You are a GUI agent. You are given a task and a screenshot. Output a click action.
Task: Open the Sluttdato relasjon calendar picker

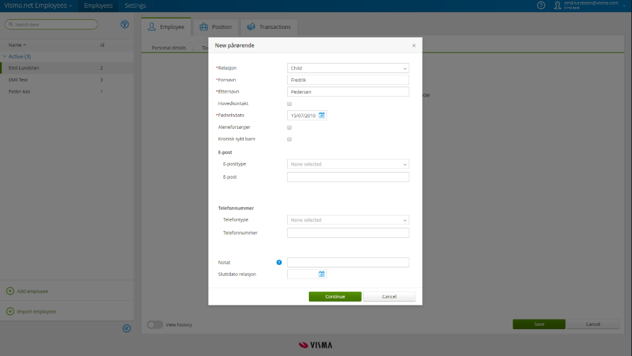point(322,275)
